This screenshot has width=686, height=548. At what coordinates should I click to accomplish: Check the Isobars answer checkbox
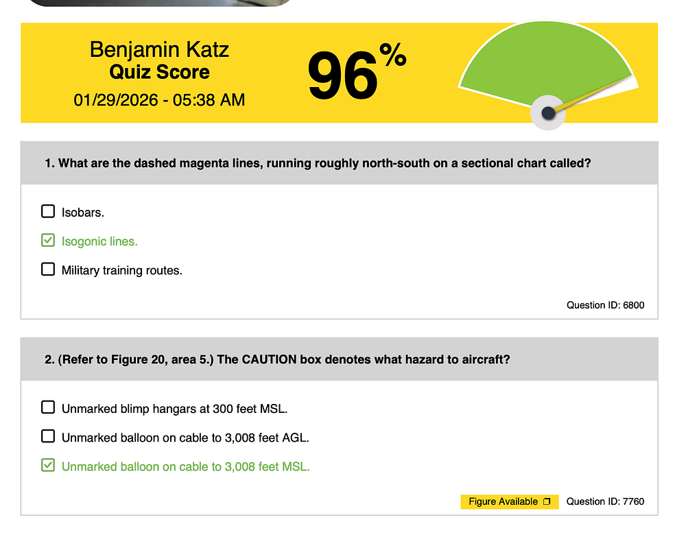pyautogui.click(x=48, y=211)
